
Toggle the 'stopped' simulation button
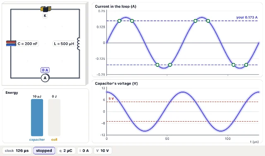(x=44, y=151)
